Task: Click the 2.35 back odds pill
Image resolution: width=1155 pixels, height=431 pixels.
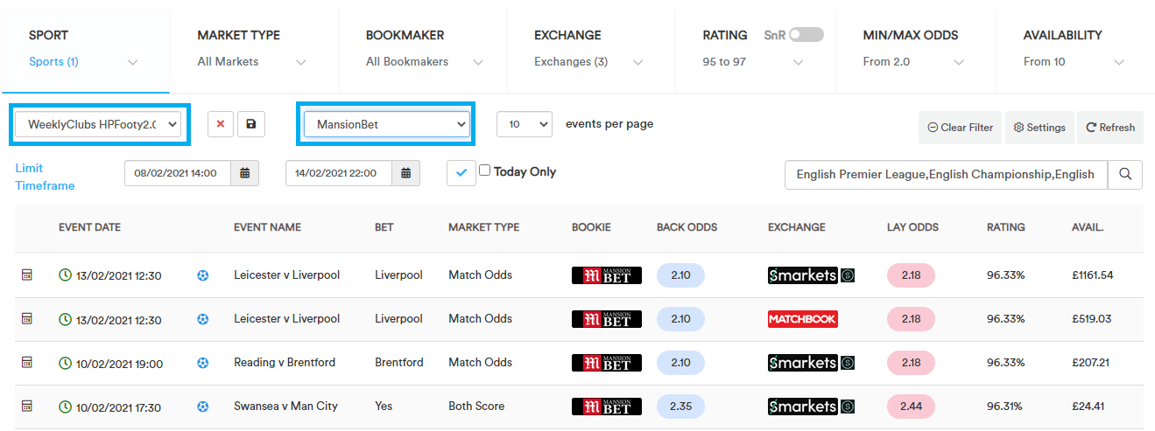Action: tap(680, 407)
